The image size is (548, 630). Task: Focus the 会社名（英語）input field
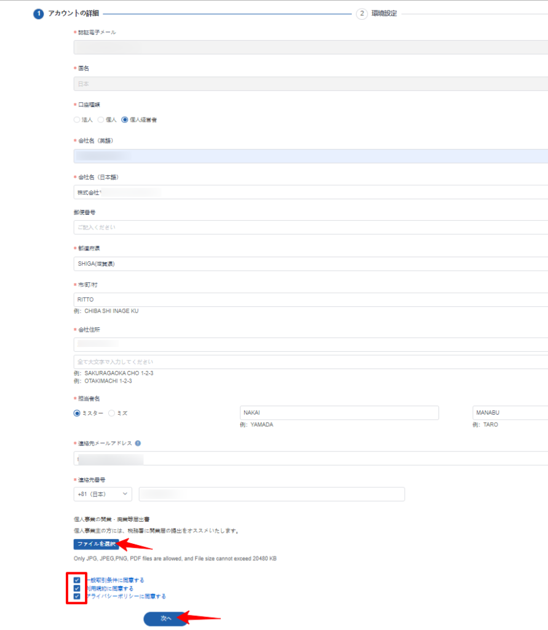click(x=311, y=156)
